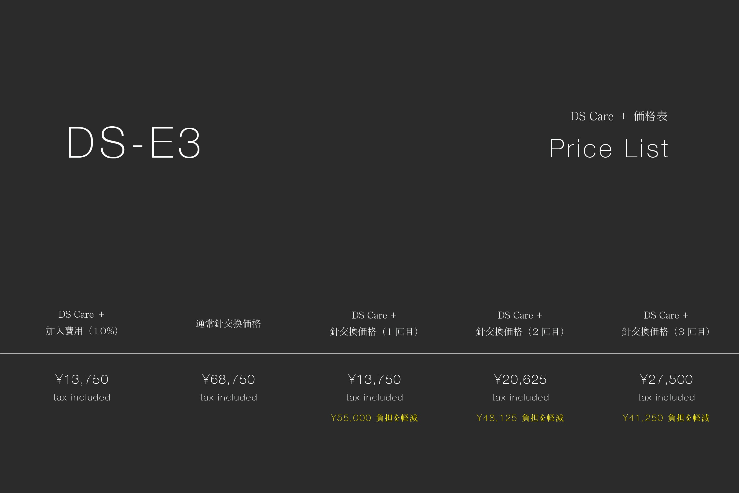Screen dimensions: 739x493
Task: Click the ¥20,625 price
Action: pyautogui.click(x=520, y=379)
